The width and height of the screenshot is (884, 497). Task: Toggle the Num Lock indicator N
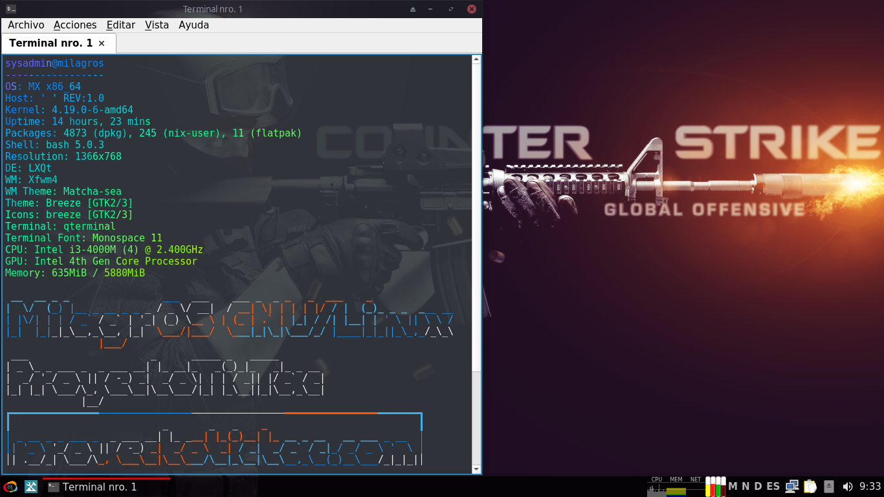click(746, 487)
